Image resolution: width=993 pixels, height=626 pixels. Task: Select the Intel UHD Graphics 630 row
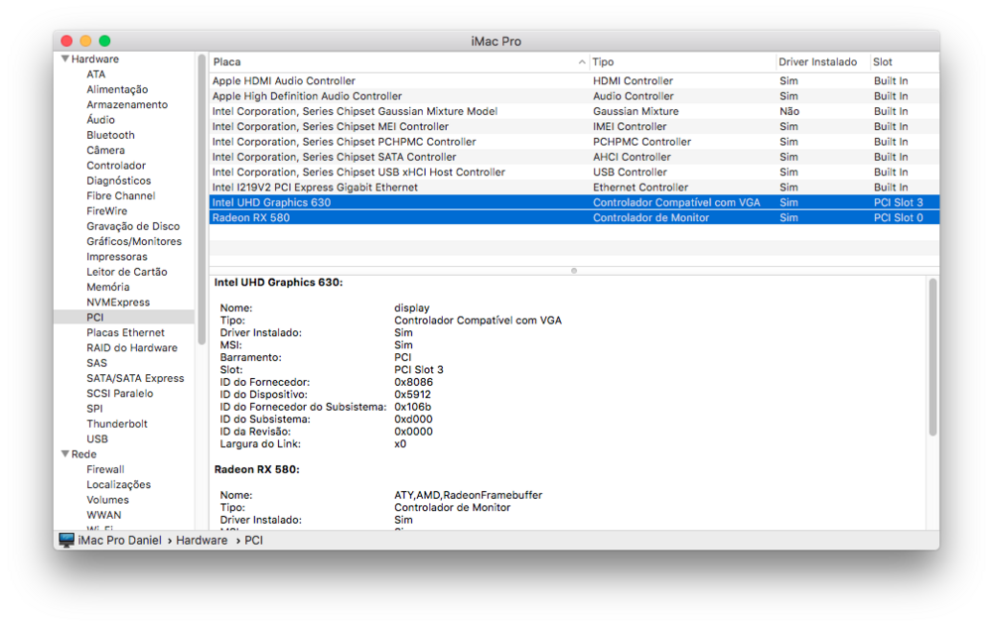pos(271,202)
